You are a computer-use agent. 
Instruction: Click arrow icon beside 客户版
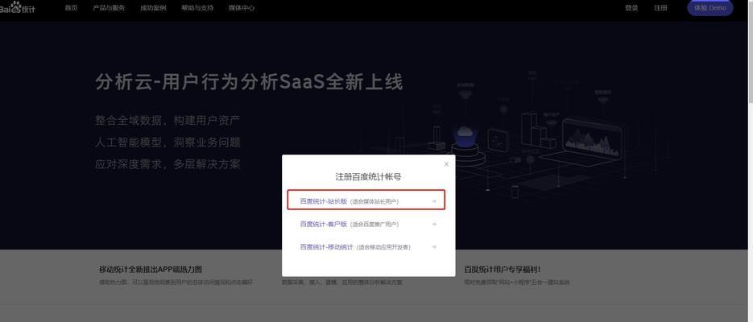434,224
